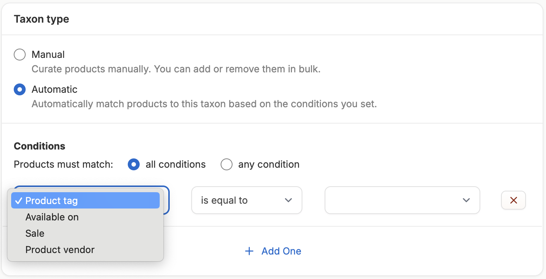Screen dimensions: 546x279
Task: Select 'Product tag' in the open list
Action: [85, 201]
